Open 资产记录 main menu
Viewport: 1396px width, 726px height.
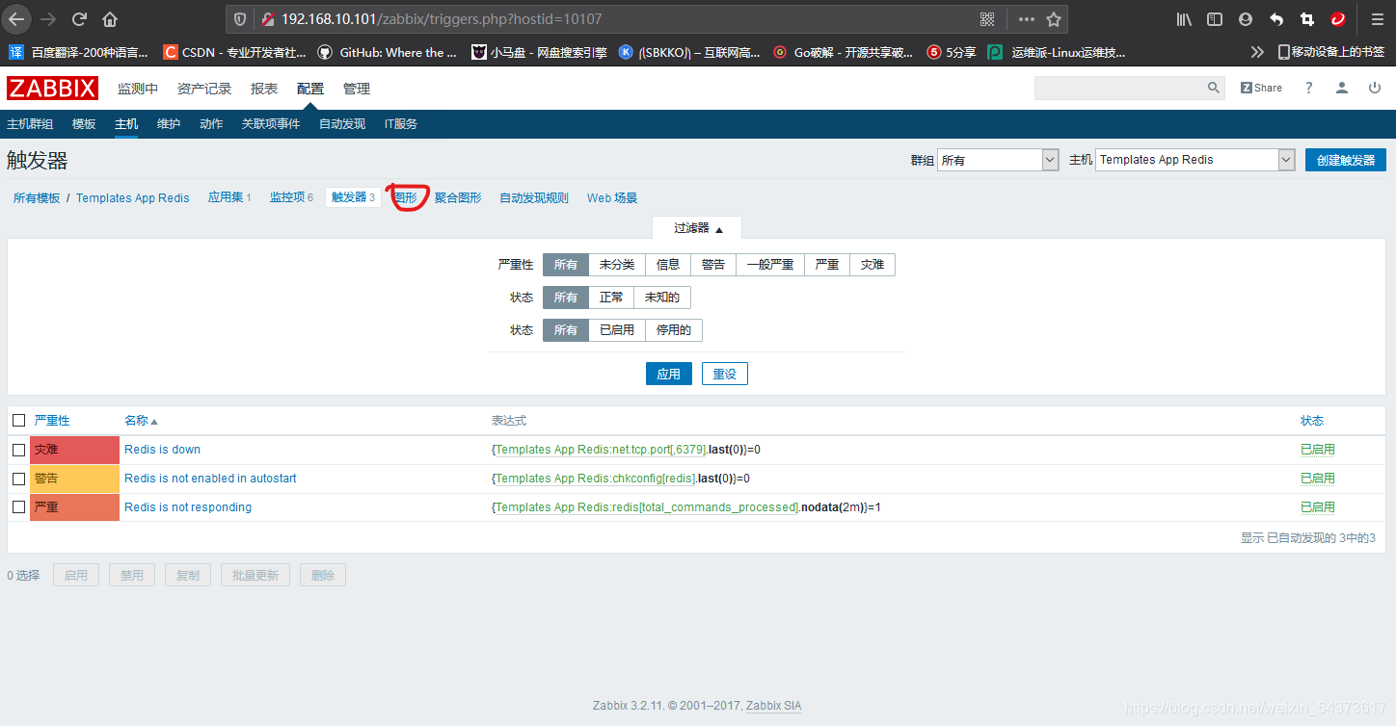(x=204, y=89)
